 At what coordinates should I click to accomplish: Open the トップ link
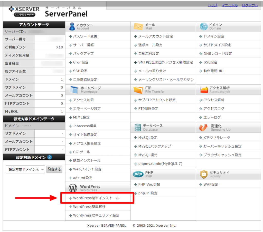pyautogui.click(x=212, y=5)
